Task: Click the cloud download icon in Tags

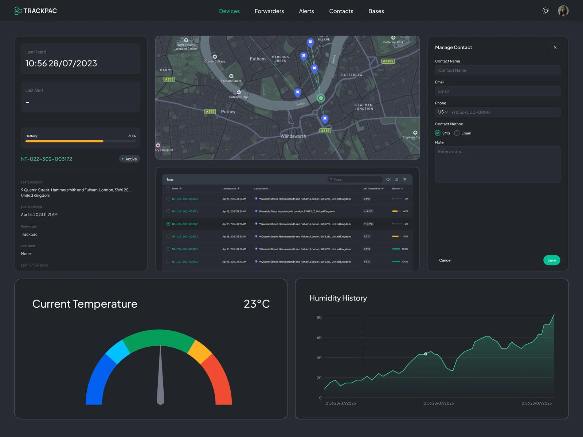Action: [388, 180]
